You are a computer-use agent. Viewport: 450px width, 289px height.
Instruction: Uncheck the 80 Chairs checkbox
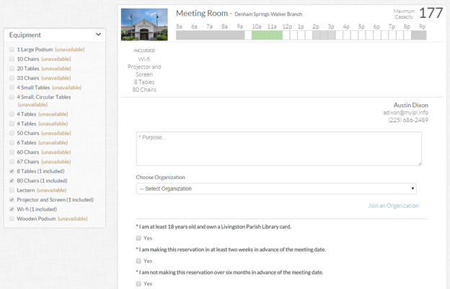pyautogui.click(x=12, y=181)
